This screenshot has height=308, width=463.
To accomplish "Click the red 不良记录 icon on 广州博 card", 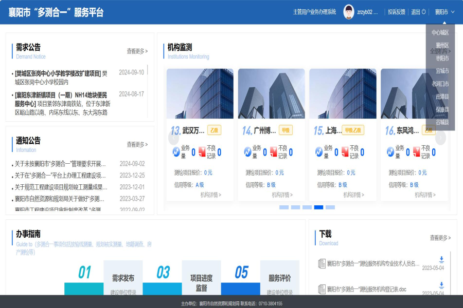I will (274, 151).
